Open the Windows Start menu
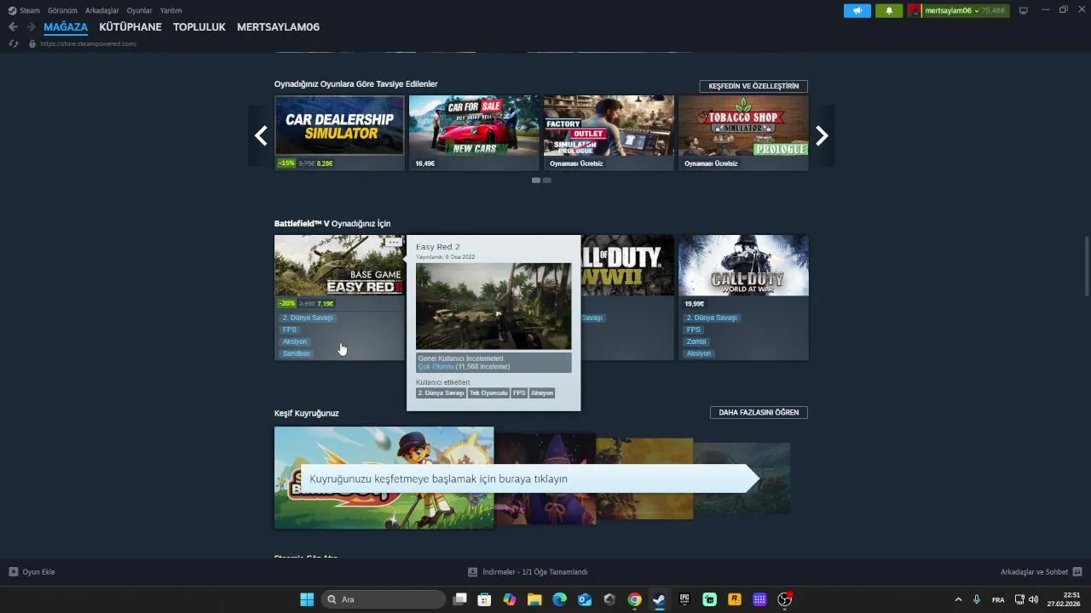 coord(307,599)
